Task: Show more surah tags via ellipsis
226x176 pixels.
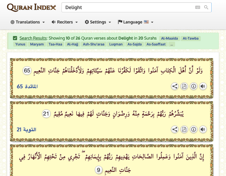Action: coord(171,44)
